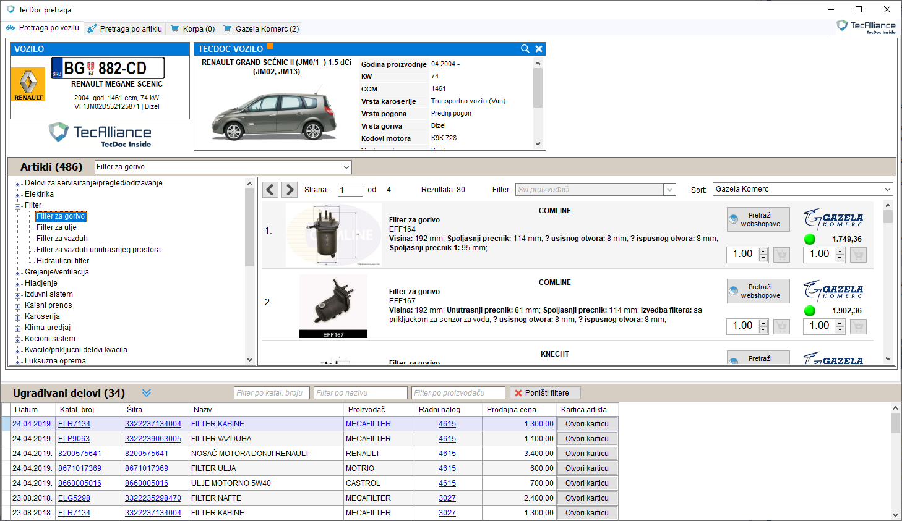Switch to Pretraga po vozilu tab
Image resolution: width=902 pixels, height=521 pixels.
point(43,28)
